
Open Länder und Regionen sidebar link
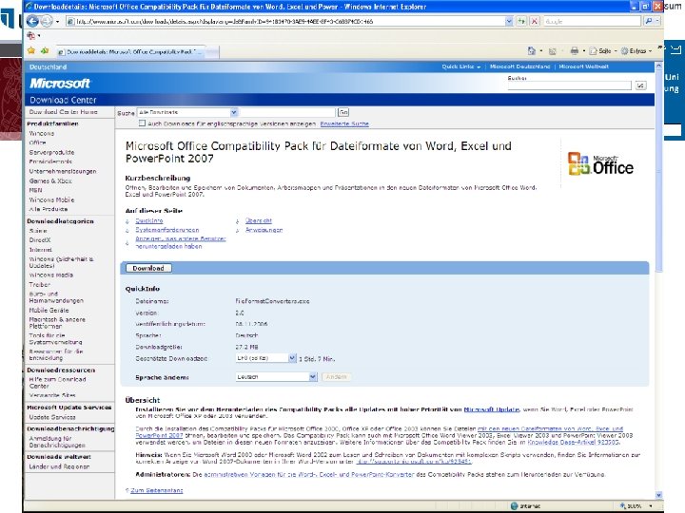[x=59, y=466]
